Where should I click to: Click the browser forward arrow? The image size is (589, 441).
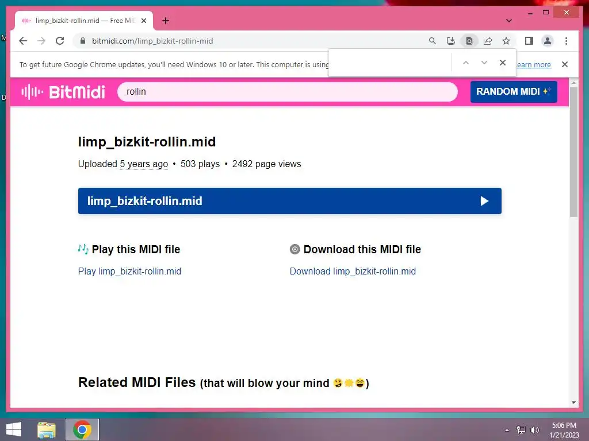41,41
